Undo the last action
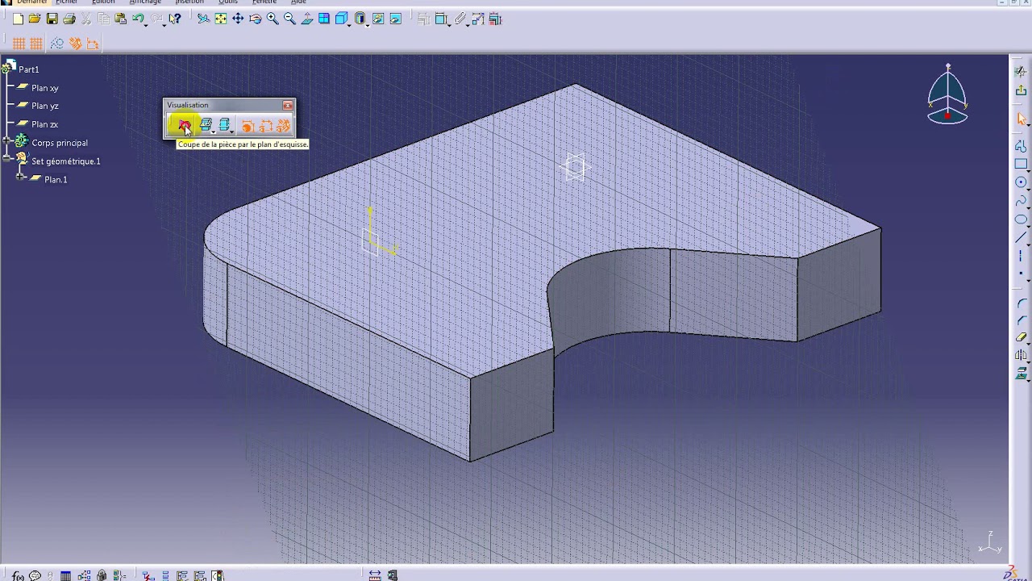The image size is (1032, 581). tap(137, 19)
